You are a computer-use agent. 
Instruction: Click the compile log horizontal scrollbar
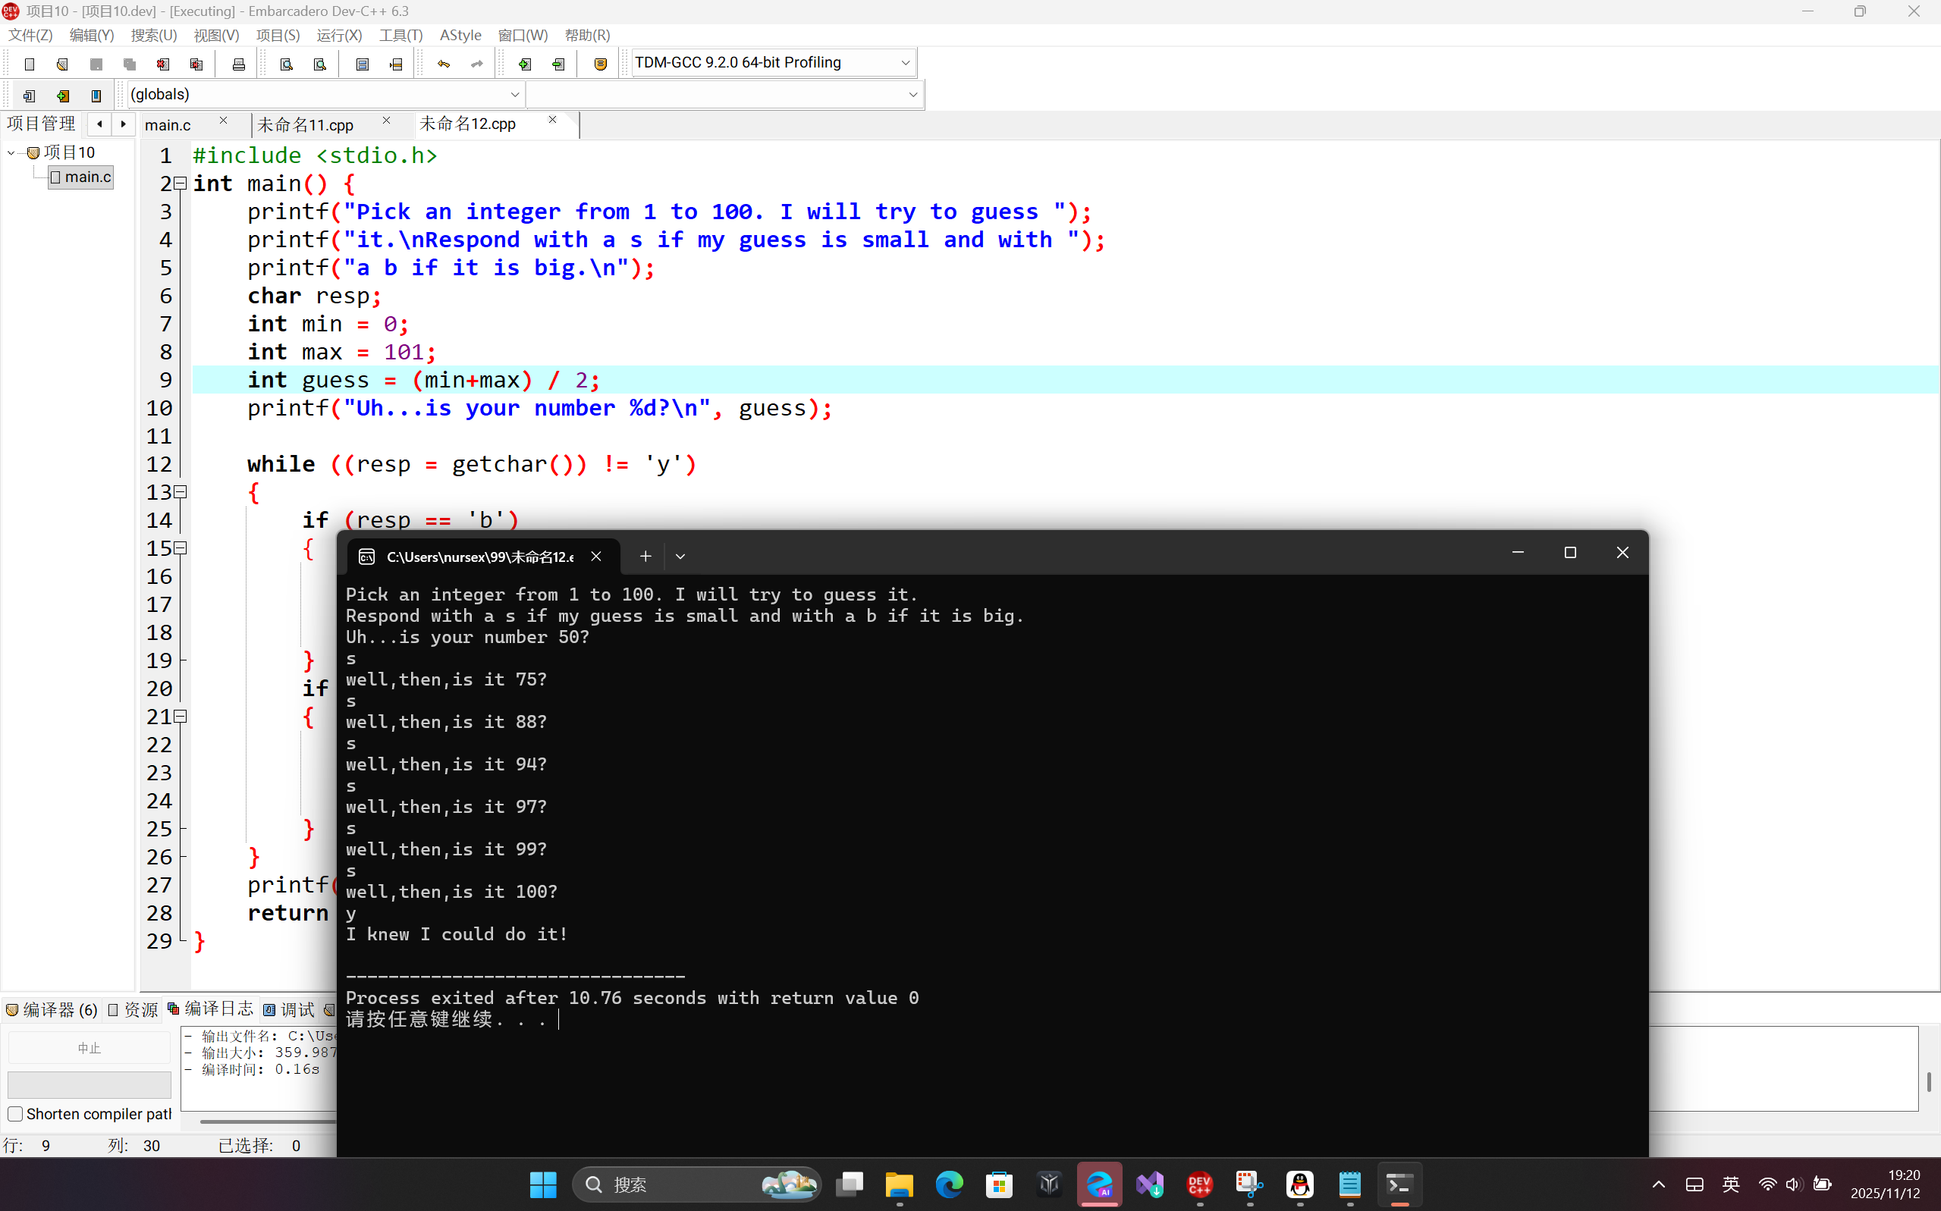265,1122
